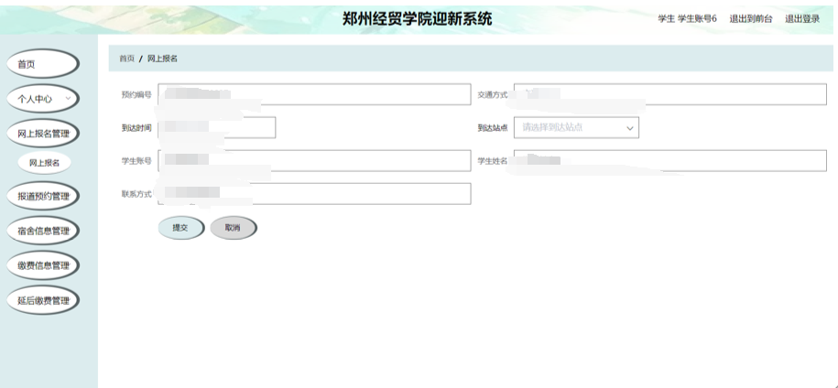Click 退出登录 to log out
This screenshot has width=838, height=388.
802,18
